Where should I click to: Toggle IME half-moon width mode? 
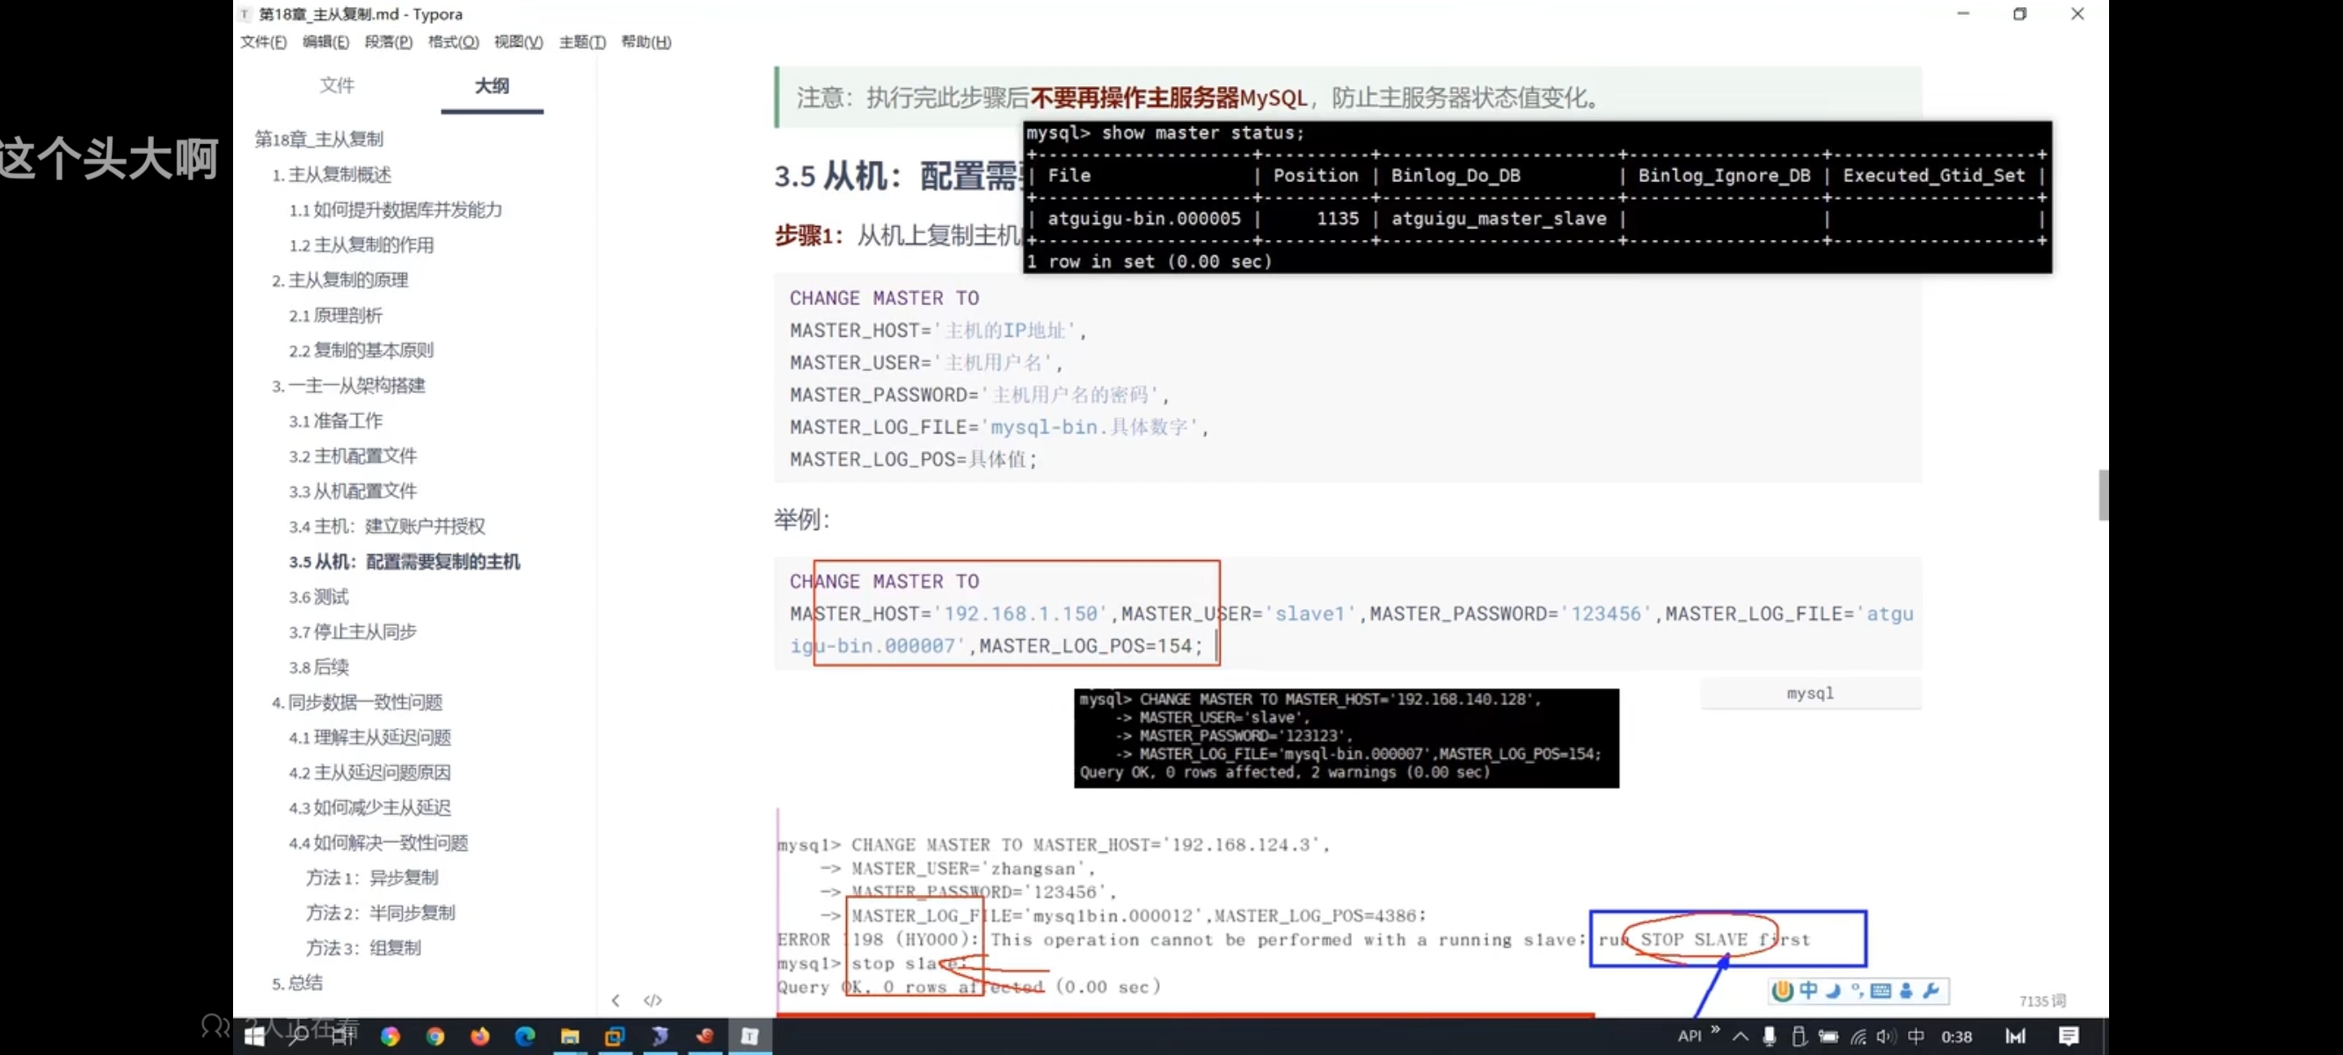1833,991
